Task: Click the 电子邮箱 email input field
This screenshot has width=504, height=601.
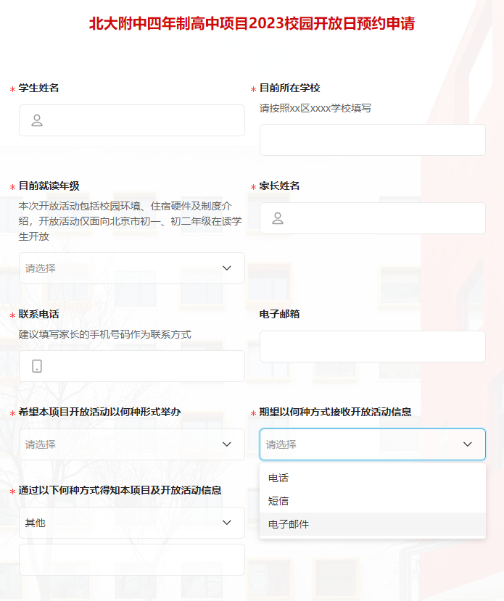Action: [x=372, y=347]
